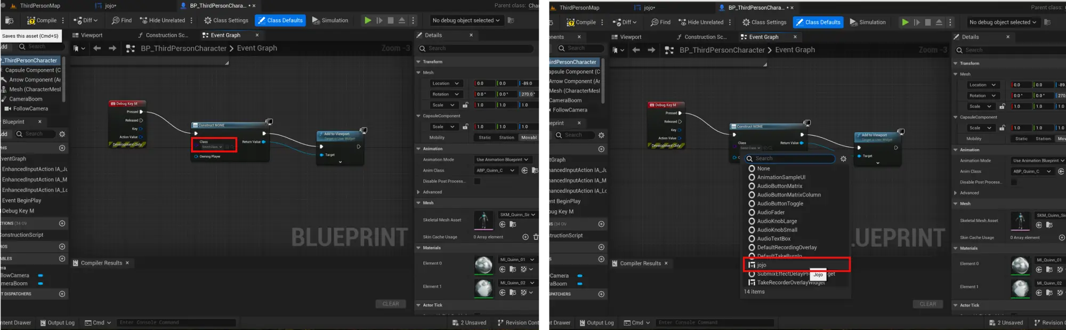Click CLEAR button in left Compiler Results
1066x330 pixels.
(x=391, y=304)
